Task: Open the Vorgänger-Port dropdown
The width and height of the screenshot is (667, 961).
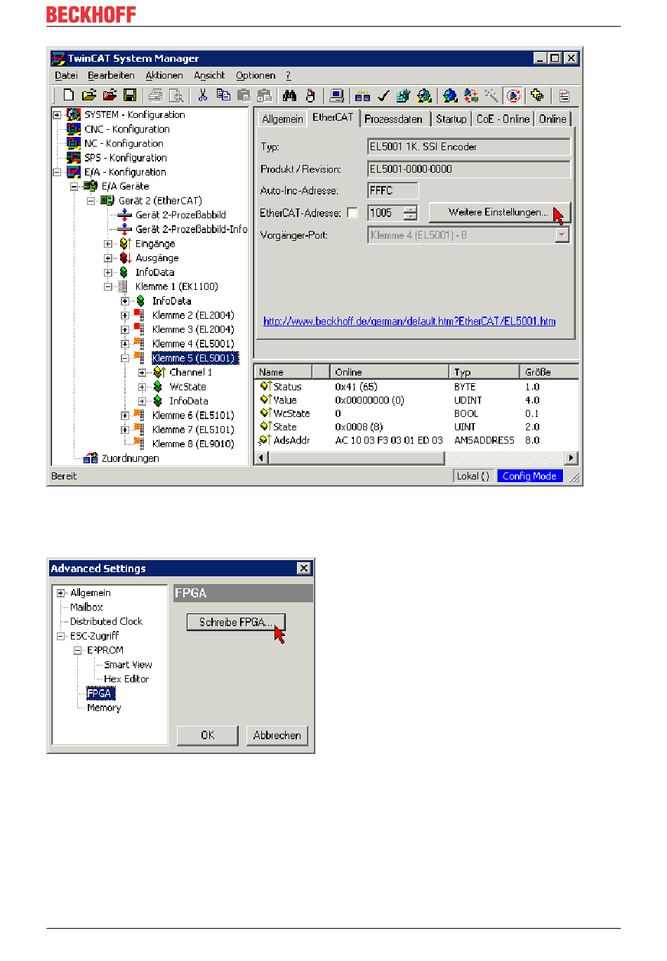Action: pyautogui.click(x=562, y=235)
